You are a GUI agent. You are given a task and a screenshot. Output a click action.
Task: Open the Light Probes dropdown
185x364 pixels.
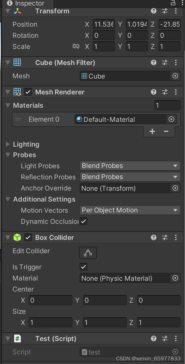(130, 166)
